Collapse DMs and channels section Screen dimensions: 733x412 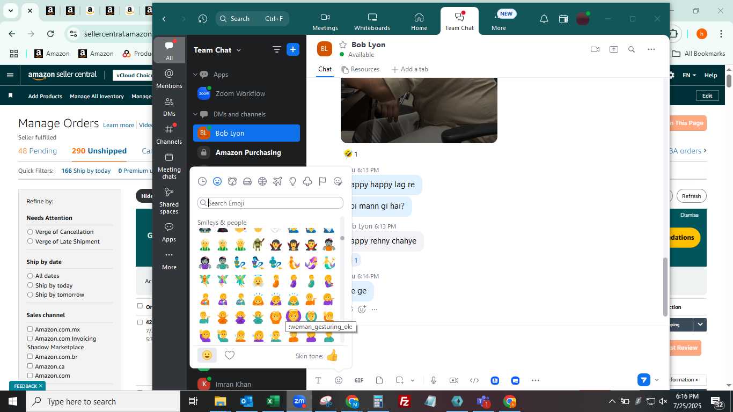pos(195,114)
